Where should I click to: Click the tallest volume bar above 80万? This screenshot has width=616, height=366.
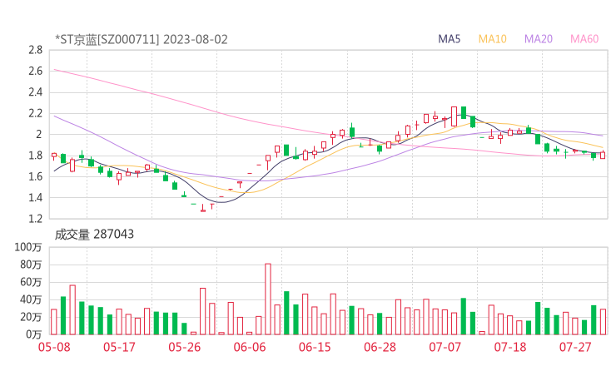[268, 299]
